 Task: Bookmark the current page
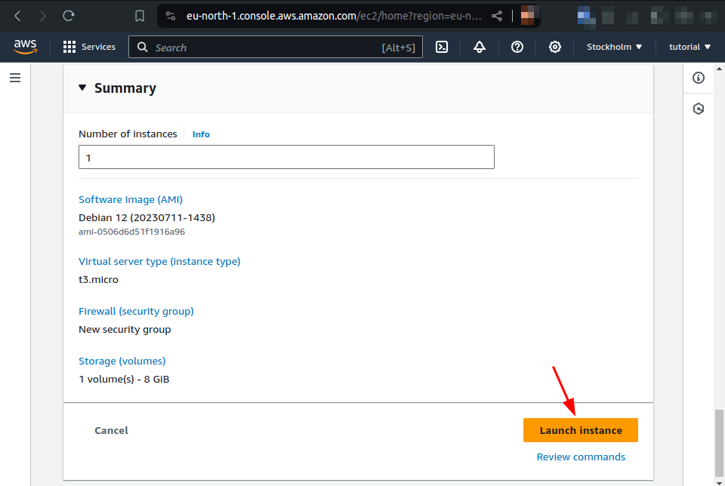[139, 15]
